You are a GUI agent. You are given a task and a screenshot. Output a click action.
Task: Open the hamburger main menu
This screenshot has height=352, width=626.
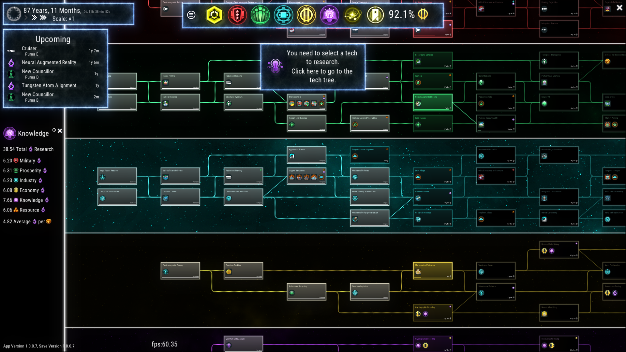191,15
